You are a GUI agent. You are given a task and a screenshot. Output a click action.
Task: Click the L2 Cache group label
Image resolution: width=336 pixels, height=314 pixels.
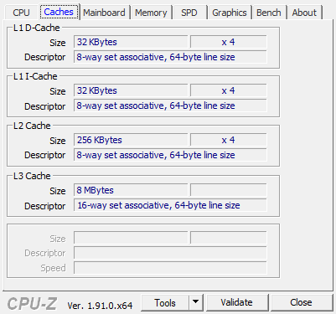pyautogui.click(x=32, y=126)
